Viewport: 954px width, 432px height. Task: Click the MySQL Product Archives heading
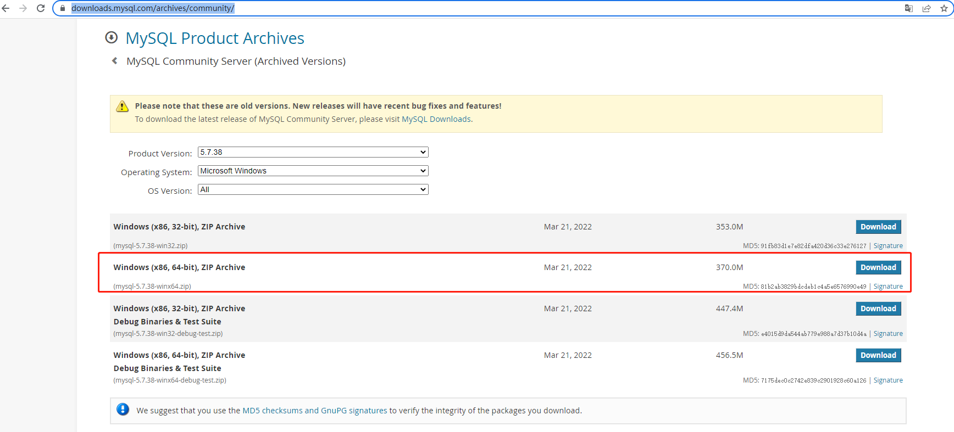pos(215,38)
